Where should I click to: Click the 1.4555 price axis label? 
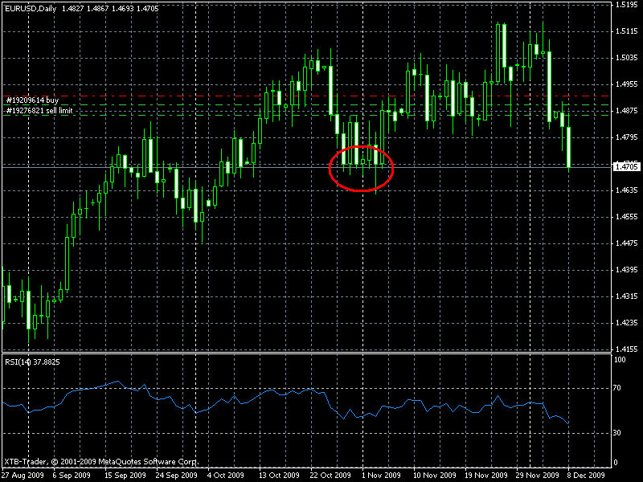627,217
